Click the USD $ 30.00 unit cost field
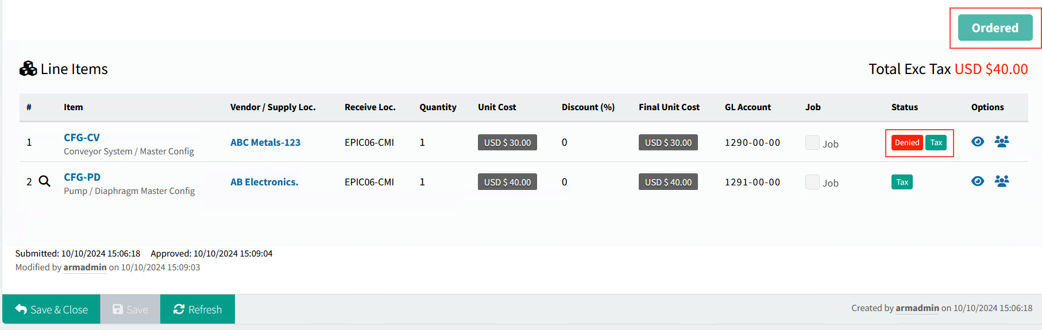 pyautogui.click(x=507, y=143)
